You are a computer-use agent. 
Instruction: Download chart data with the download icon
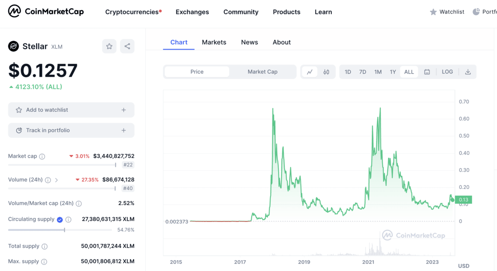(x=468, y=72)
